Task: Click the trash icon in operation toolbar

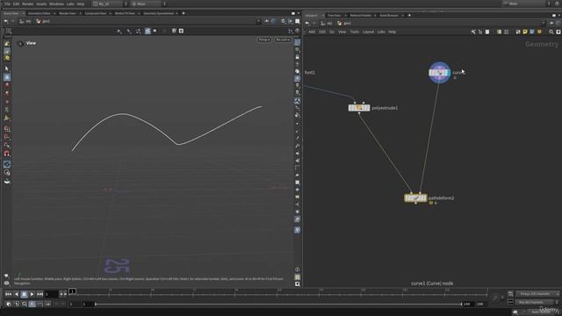Action: (174, 32)
